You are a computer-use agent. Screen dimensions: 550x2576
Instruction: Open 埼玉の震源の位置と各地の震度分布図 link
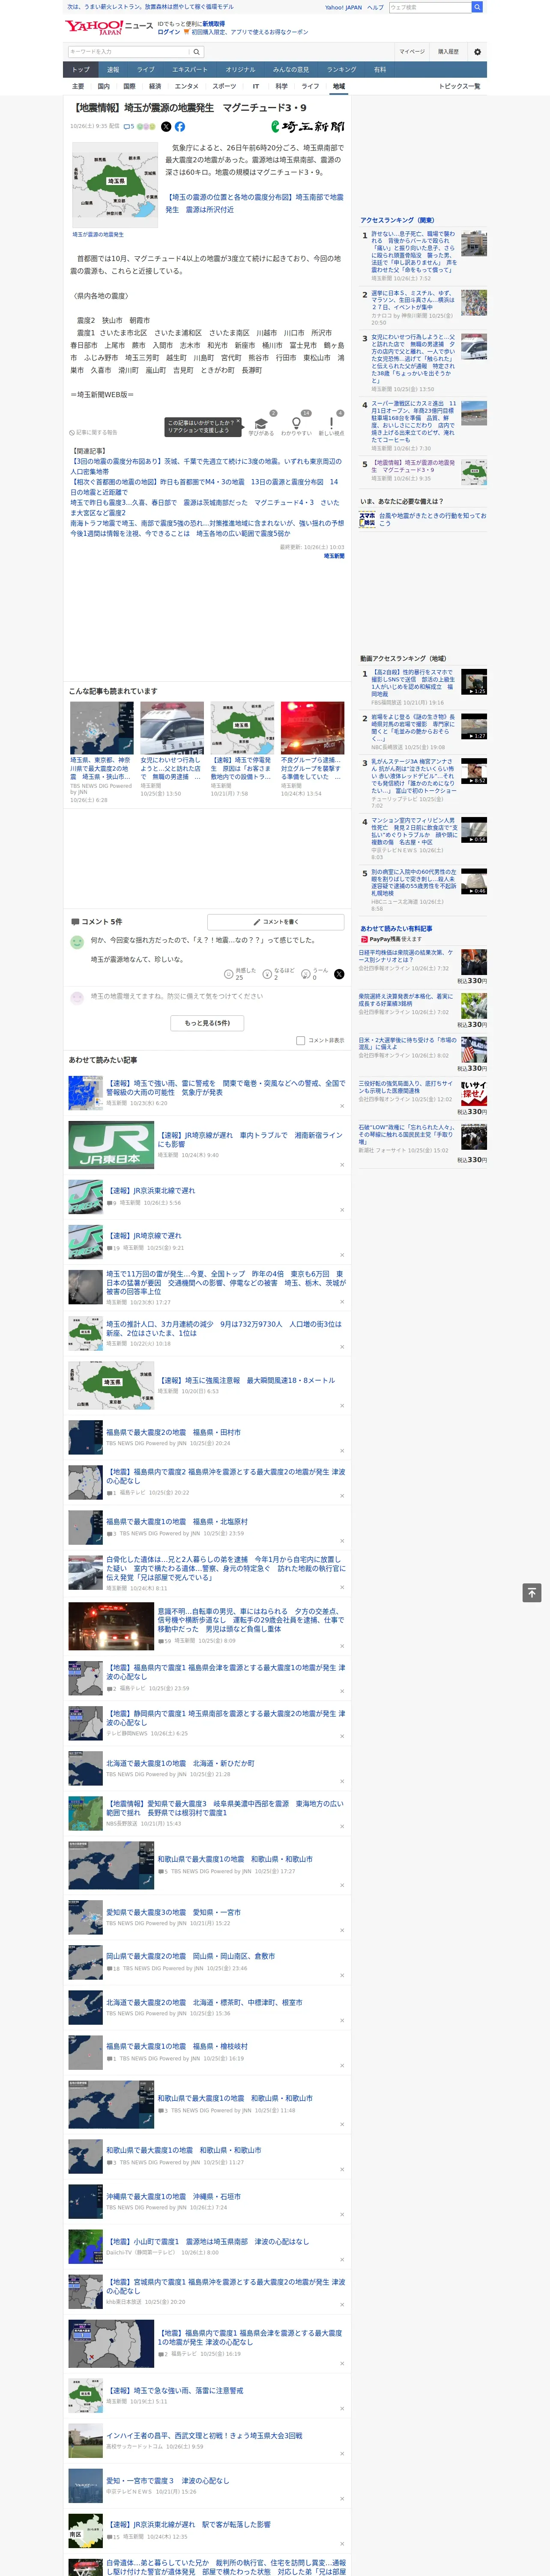click(x=254, y=203)
